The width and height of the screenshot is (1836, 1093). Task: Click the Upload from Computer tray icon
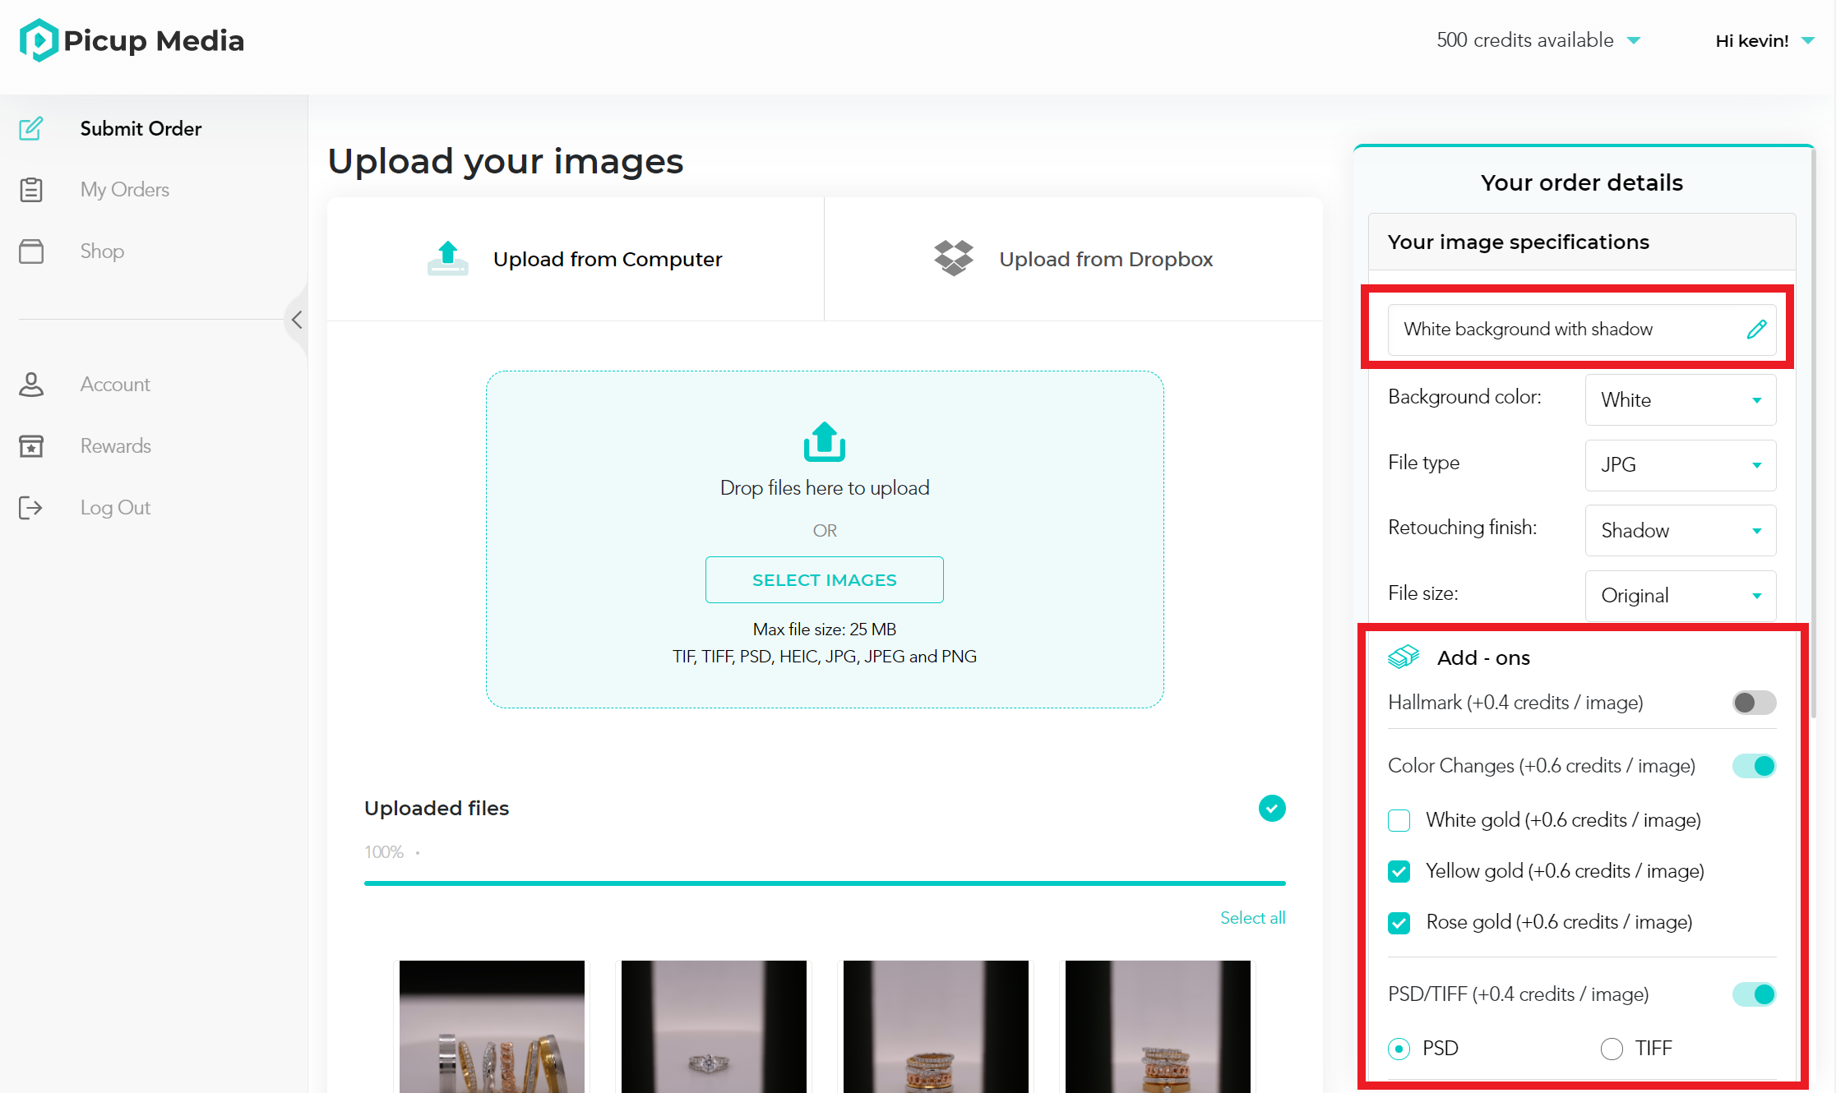[448, 259]
